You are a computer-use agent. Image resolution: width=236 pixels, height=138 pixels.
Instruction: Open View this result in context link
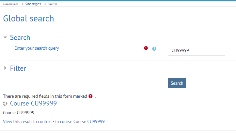pos(27,121)
